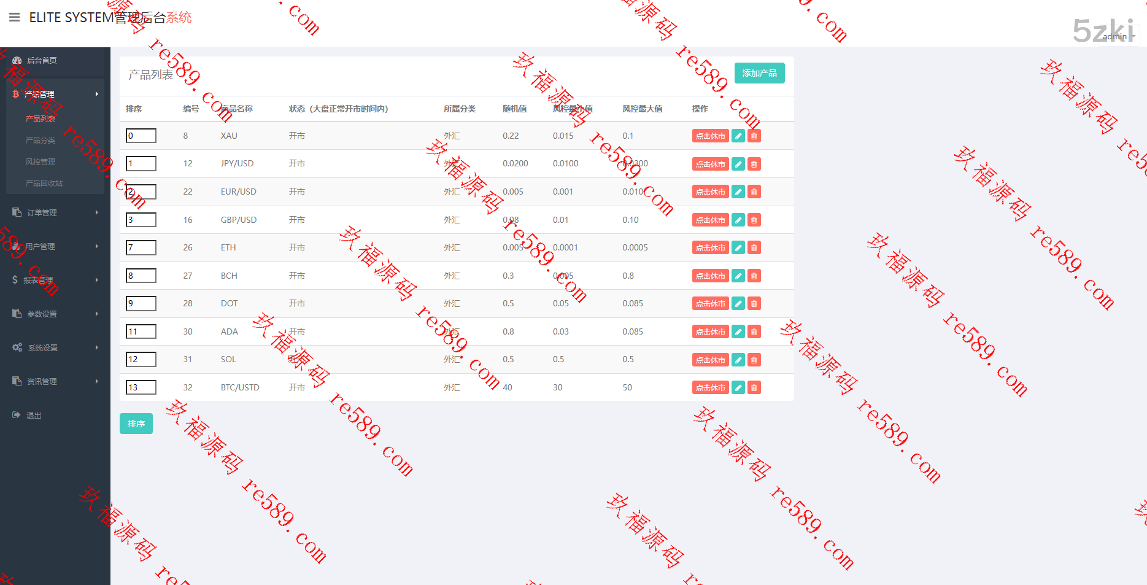Expand the 订单管理 sidebar menu
Viewport: 1147px width, 585px height.
tap(55, 212)
